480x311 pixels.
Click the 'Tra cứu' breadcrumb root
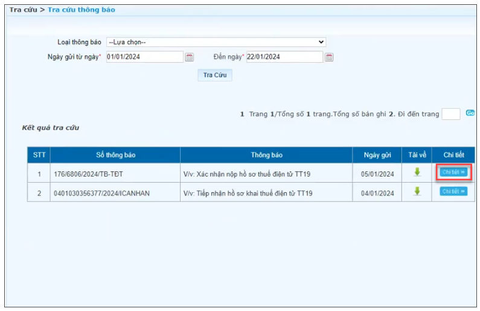23,10
